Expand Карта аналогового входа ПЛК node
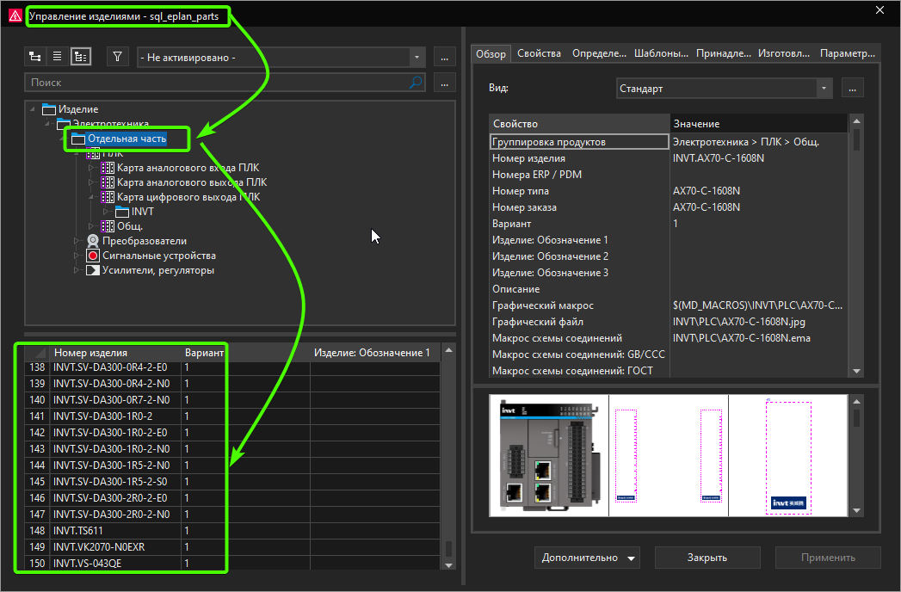901x592 pixels. (92, 168)
